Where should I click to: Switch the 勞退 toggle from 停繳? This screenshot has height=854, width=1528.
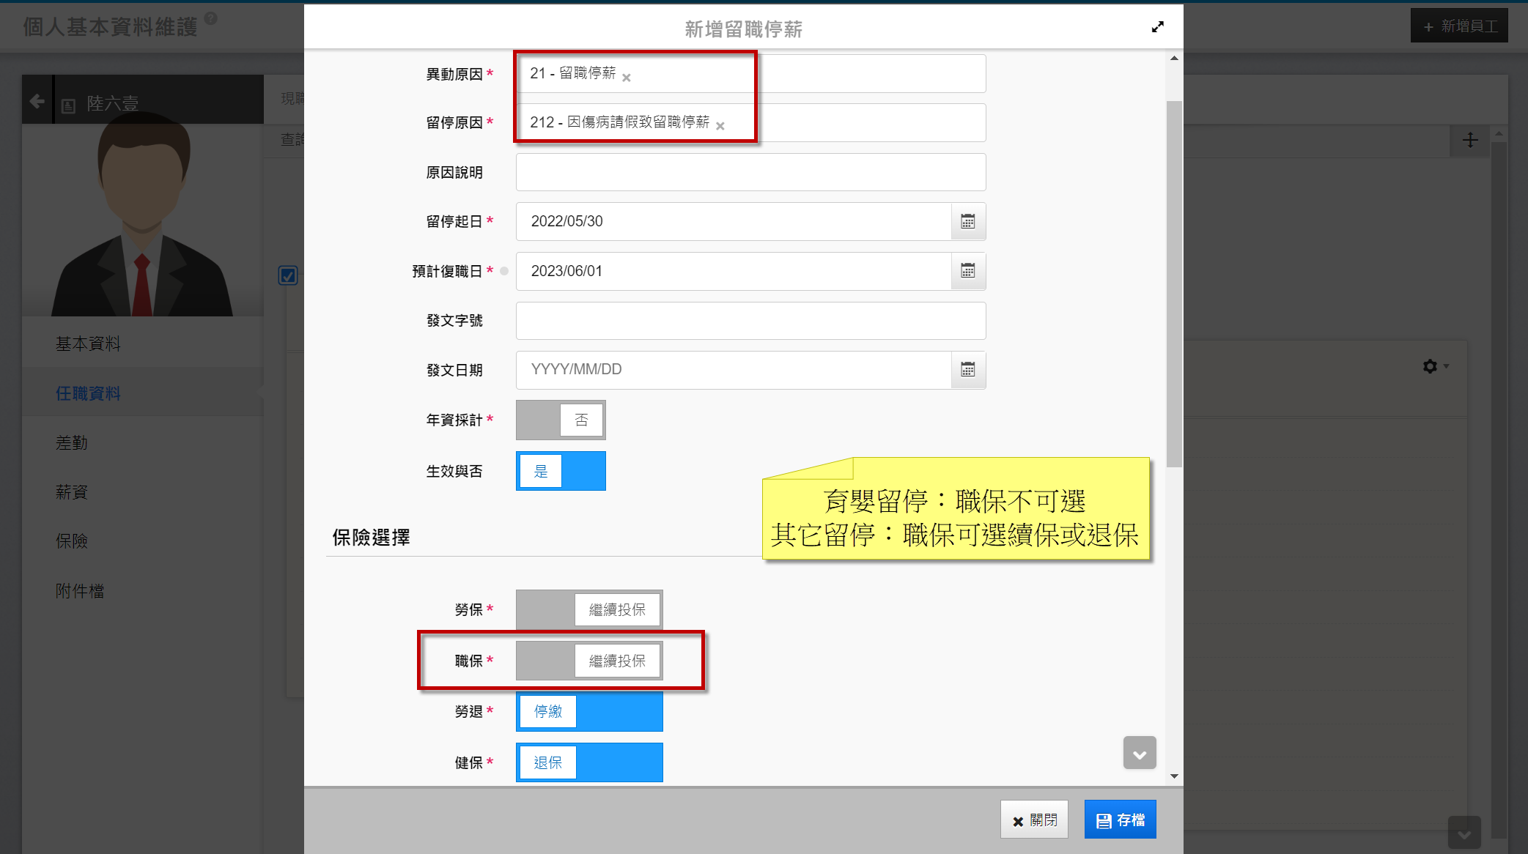tap(589, 711)
